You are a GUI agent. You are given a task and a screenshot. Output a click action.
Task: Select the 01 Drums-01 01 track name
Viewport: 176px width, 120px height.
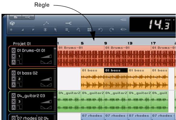point(31,50)
